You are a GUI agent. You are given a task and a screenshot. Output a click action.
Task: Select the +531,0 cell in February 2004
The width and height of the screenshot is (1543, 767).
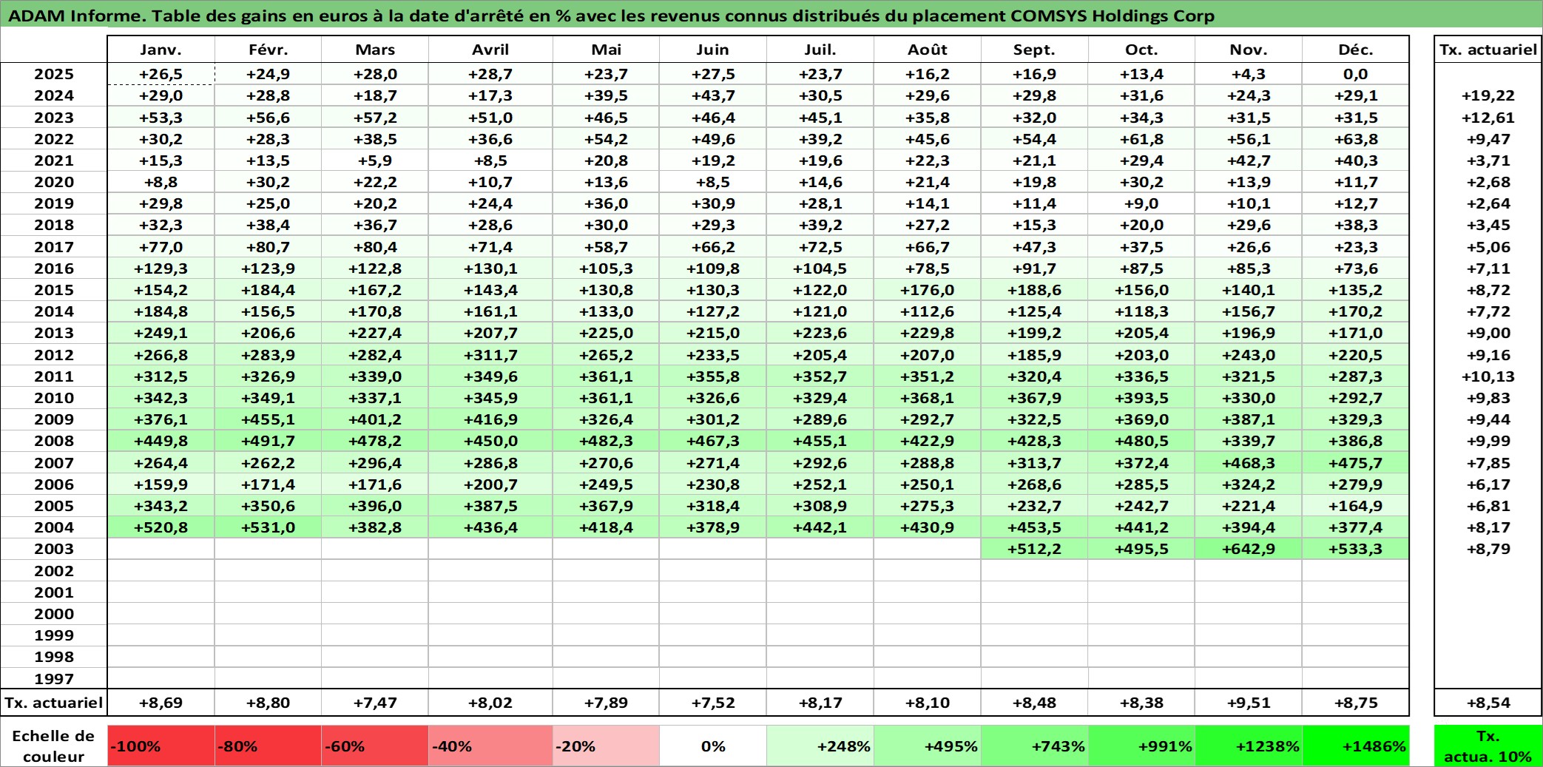[268, 527]
